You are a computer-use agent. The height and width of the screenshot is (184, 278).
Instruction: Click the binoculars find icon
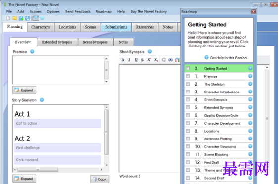click(x=170, y=60)
